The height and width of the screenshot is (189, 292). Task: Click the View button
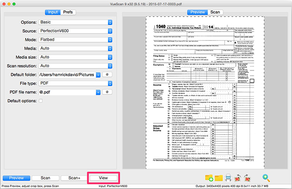click(x=103, y=178)
